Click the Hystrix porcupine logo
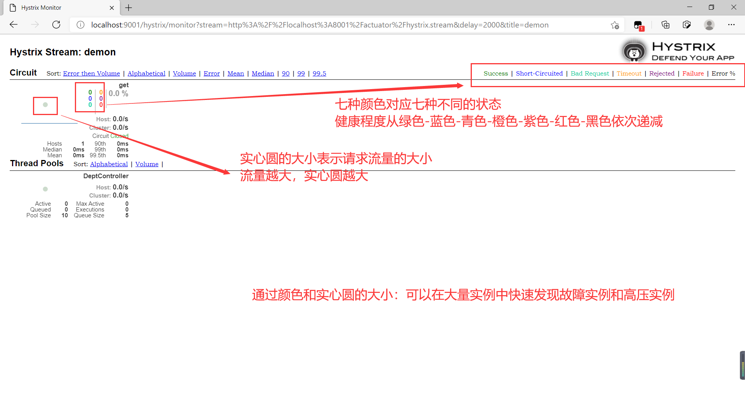 point(634,51)
